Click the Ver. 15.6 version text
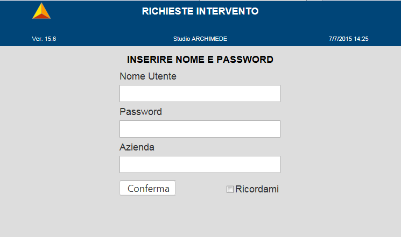401x237 pixels. tap(44, 39)
